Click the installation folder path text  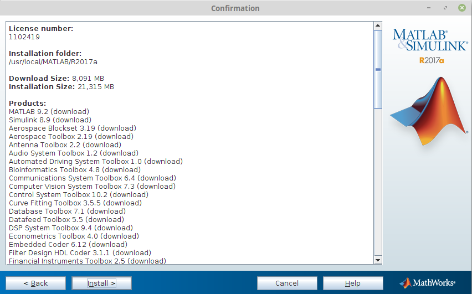tap(53, 61)
